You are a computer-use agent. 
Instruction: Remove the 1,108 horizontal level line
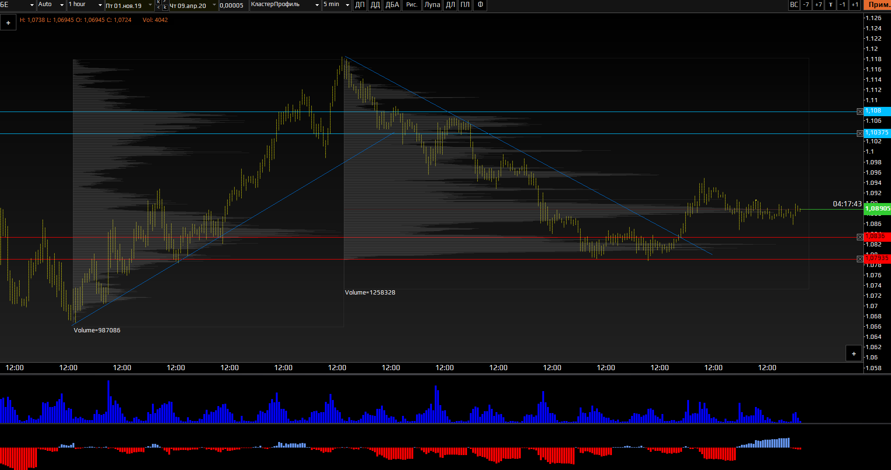[x=860, y=112]
